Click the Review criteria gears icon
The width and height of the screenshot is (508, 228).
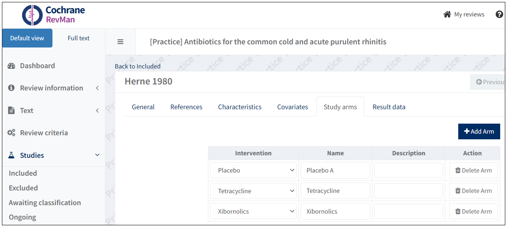click(x=11, y=133)
